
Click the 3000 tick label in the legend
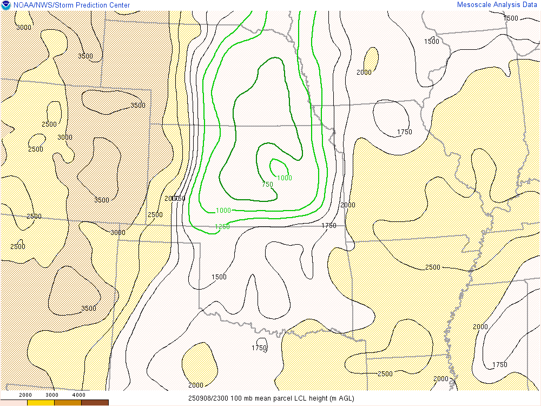tap(52, 395)
